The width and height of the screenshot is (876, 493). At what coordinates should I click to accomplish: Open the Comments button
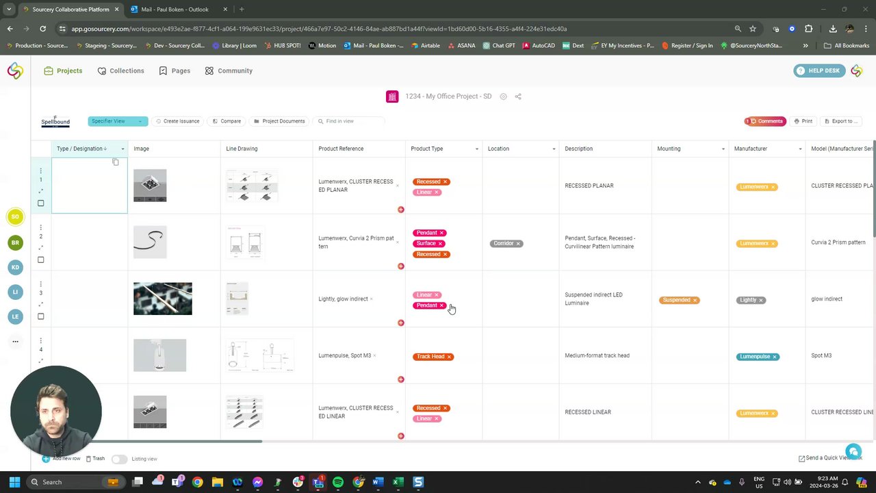[765, 121]
